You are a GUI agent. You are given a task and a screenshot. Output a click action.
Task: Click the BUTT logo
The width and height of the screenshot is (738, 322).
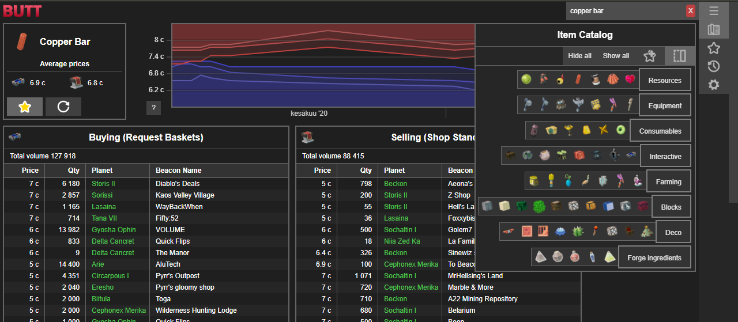(22, 10)
